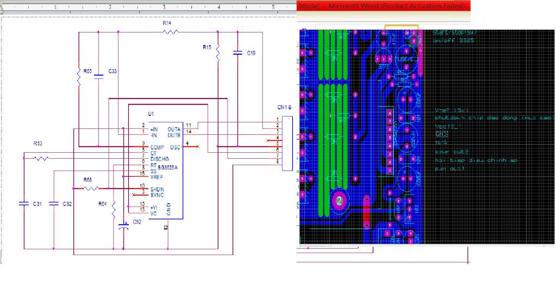Select the R15 resistor in the schematic

pyautogui.click(x=218, y=53)
